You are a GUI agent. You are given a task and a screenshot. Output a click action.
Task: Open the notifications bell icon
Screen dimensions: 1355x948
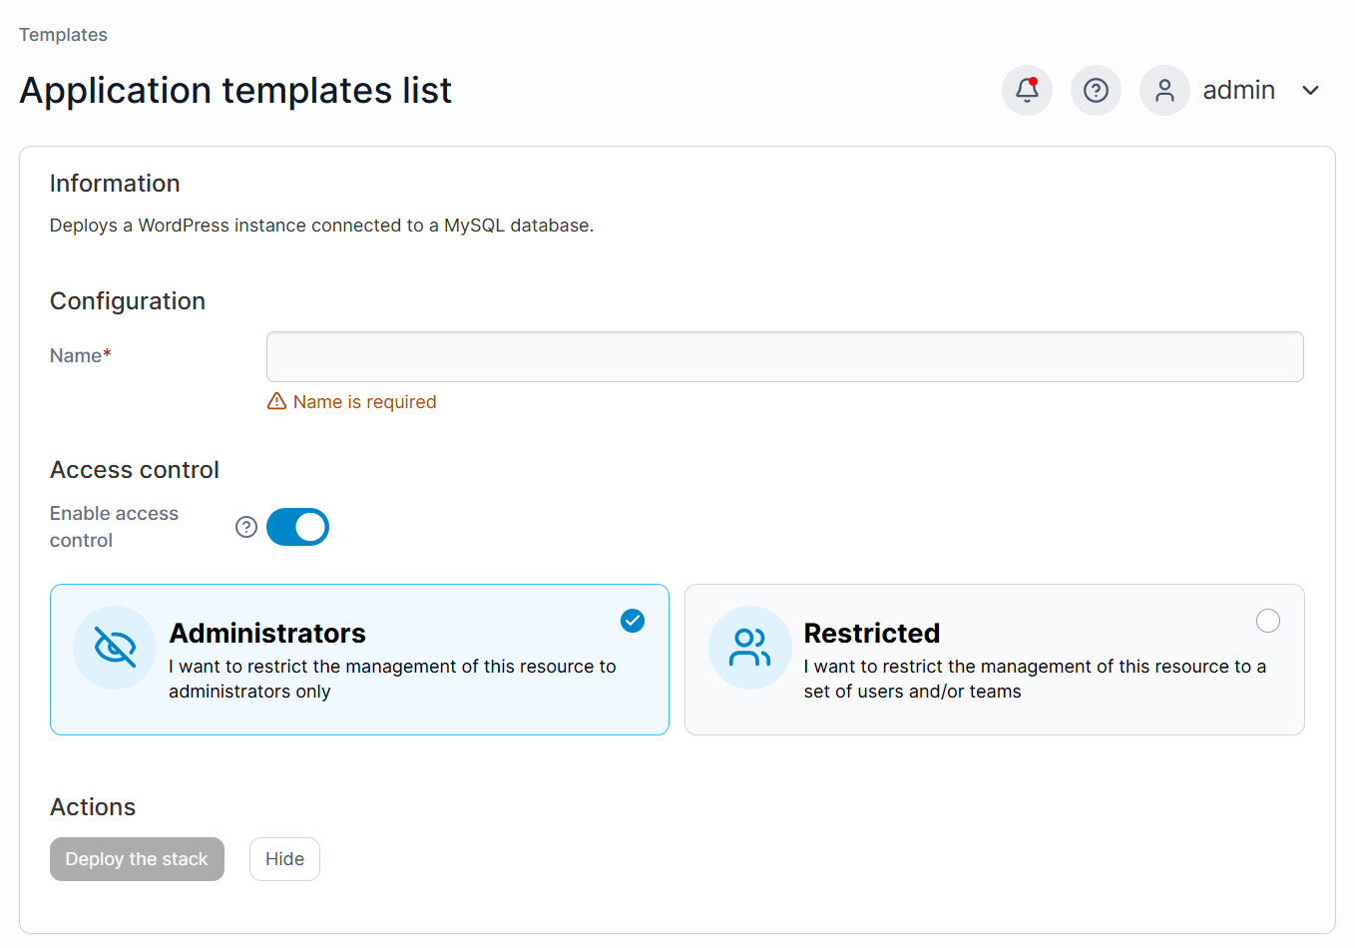tap(1027, 90)
